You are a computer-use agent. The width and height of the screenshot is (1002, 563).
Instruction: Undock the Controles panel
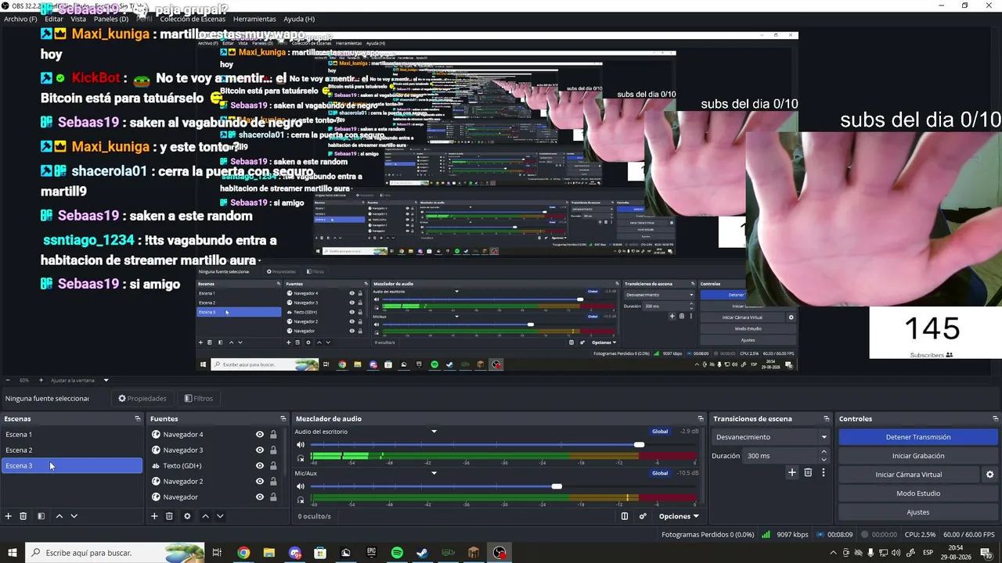click(x=996, y=419)
